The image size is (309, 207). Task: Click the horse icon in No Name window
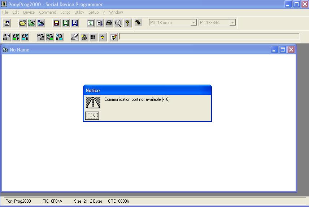[x=5, y=50]
